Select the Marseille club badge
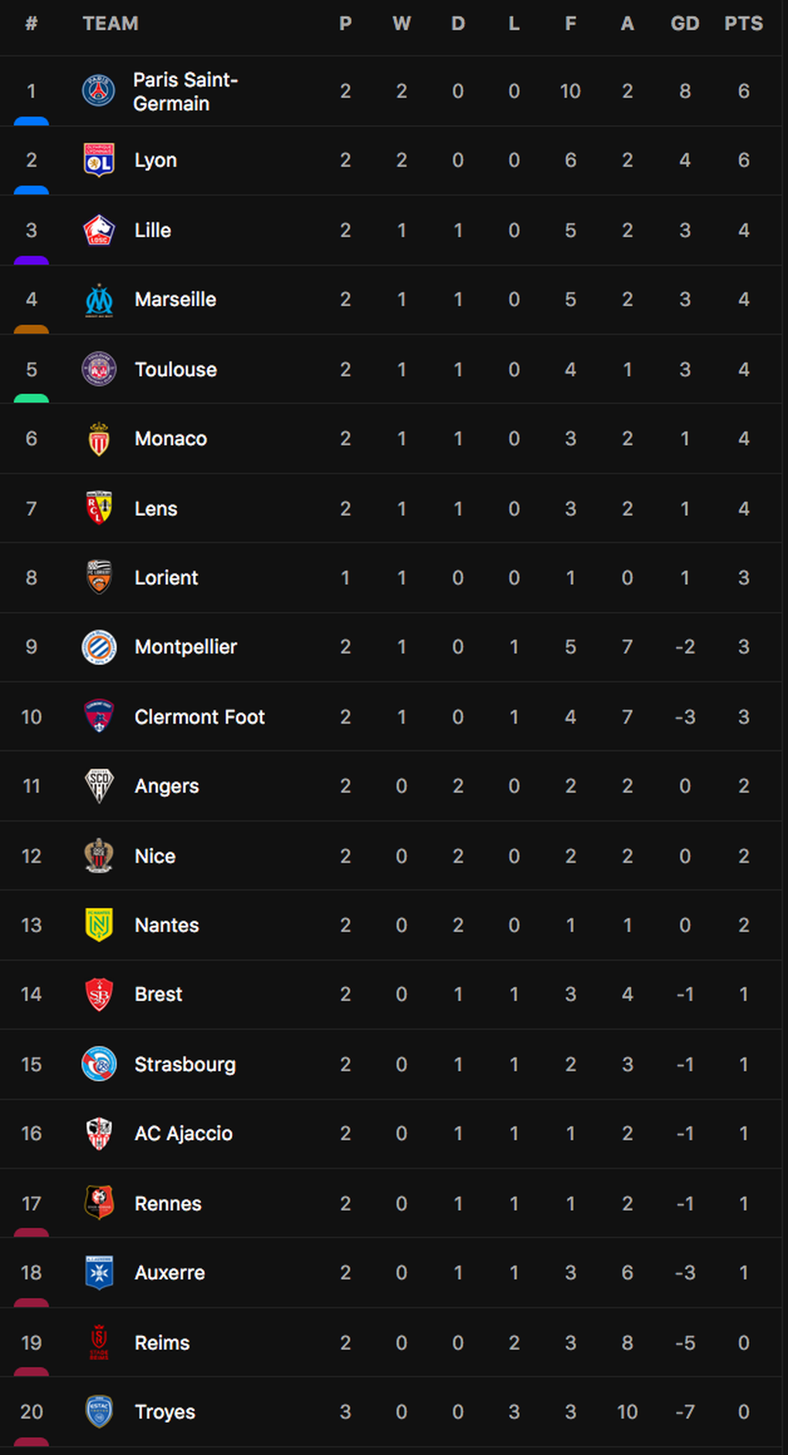 pos(99,300)
